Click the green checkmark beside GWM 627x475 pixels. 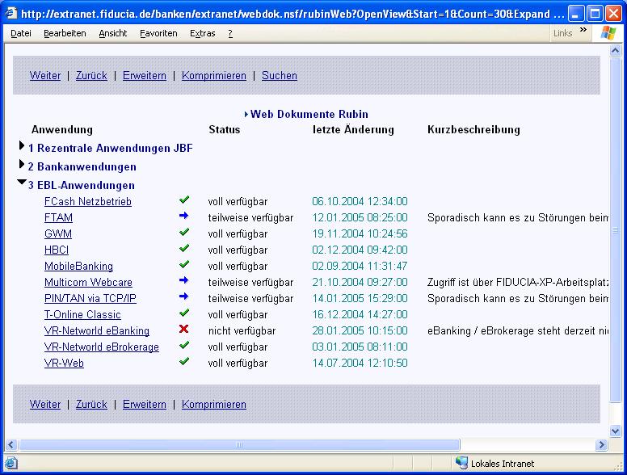[184, 232]
